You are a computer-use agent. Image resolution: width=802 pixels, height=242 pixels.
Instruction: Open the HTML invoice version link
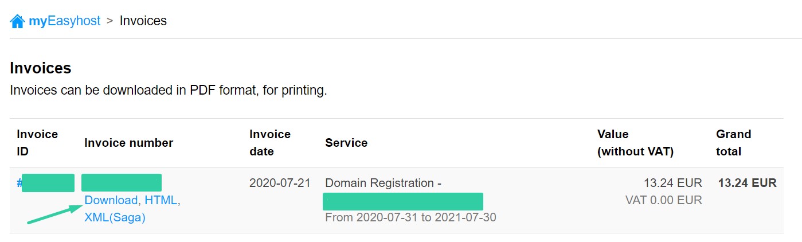click(161, 200)
